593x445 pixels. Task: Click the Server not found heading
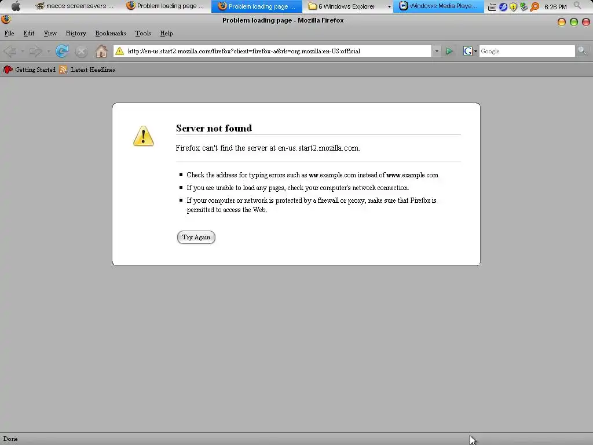(214, 128)
